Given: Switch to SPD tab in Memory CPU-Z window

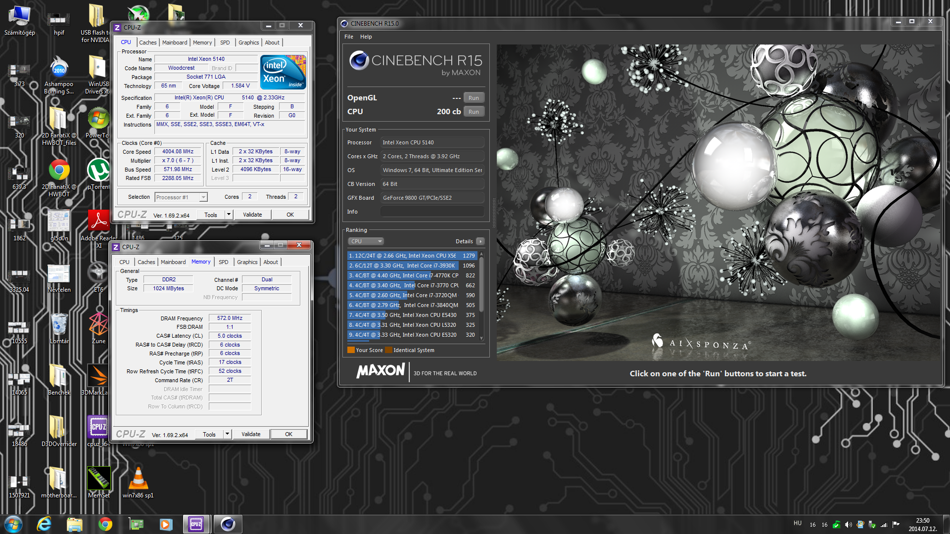Looking at the screenshot, I should pyautogui.click(x=224, y=262).
